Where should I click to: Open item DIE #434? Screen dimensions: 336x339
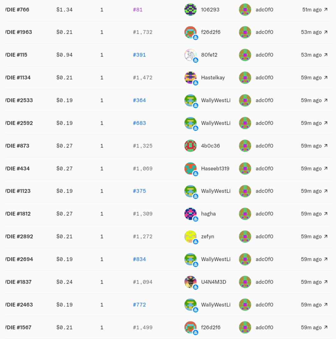tap(17, 169)
